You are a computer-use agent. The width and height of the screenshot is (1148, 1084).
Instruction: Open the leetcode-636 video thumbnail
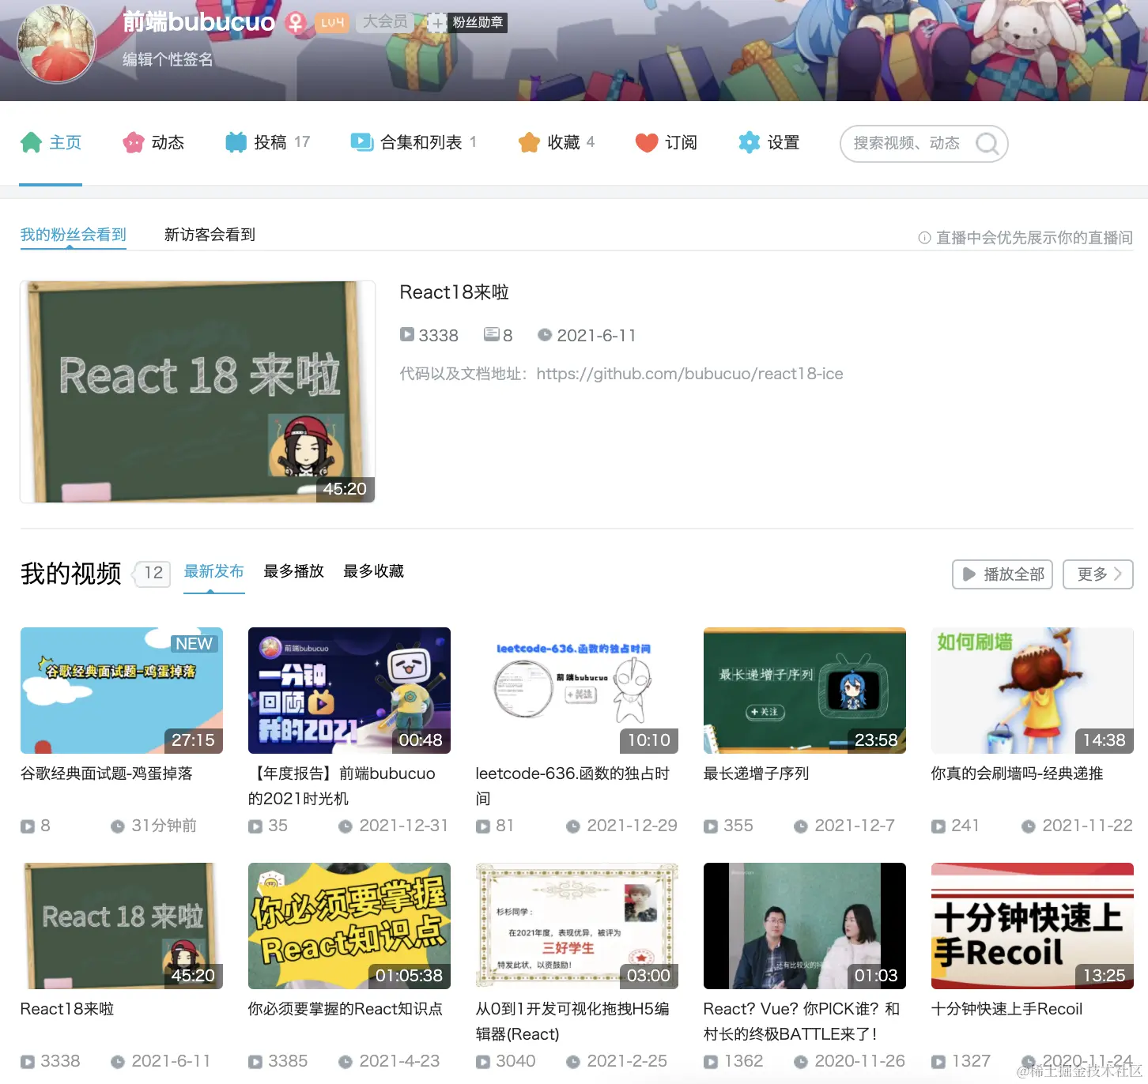click(577, 691)
